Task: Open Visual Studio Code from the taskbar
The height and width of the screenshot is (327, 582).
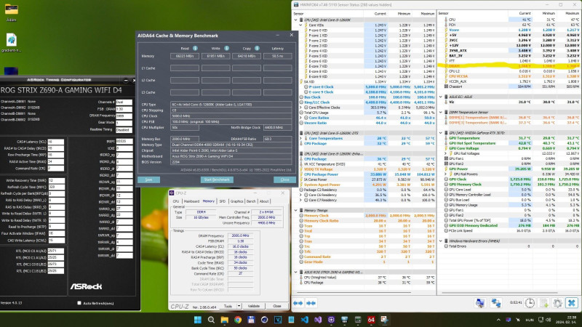Action: (x=304, y=320)
